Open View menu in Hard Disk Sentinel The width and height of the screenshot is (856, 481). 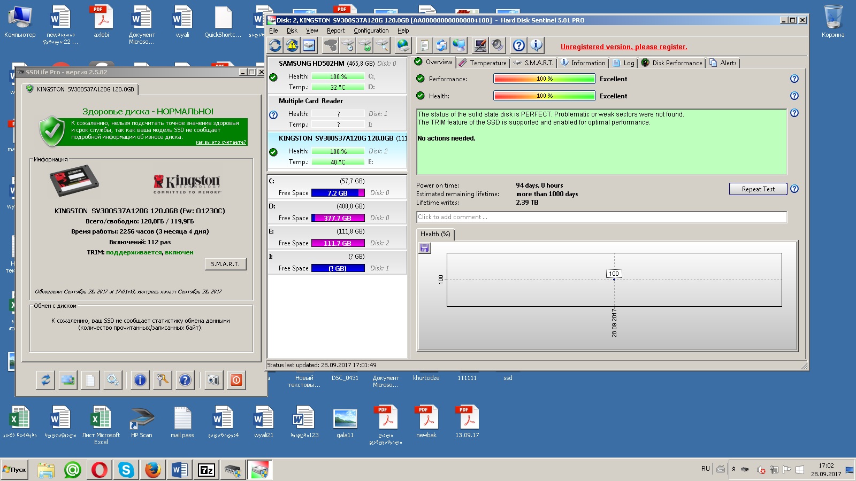point(312,30)
